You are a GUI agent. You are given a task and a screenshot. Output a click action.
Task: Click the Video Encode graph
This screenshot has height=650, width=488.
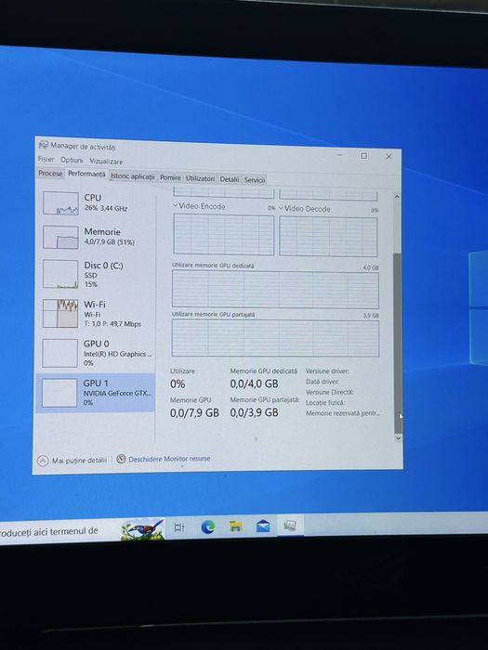(x=224, y=235)
